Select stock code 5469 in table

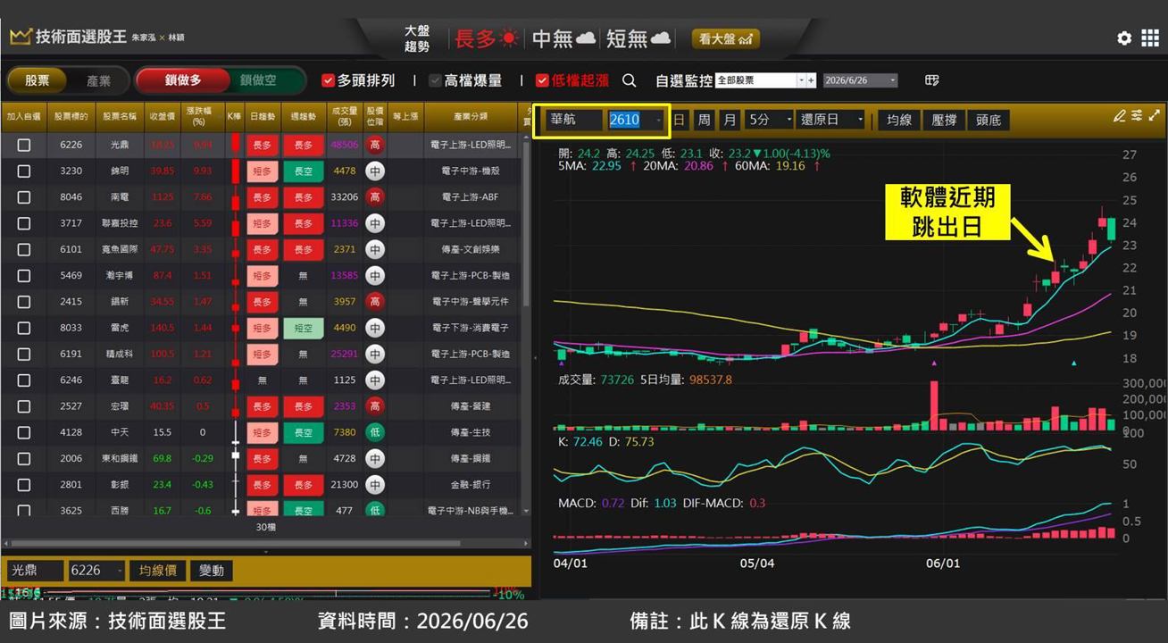pos(71,276)
